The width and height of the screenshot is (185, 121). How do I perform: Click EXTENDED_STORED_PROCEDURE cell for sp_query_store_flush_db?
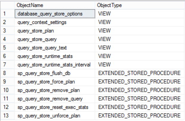(139, 73)
